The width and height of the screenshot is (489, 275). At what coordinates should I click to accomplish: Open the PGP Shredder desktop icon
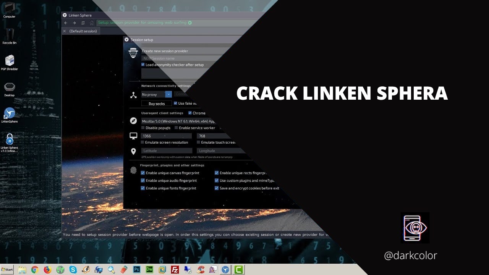pyautogui.click(x=10, y=61)
